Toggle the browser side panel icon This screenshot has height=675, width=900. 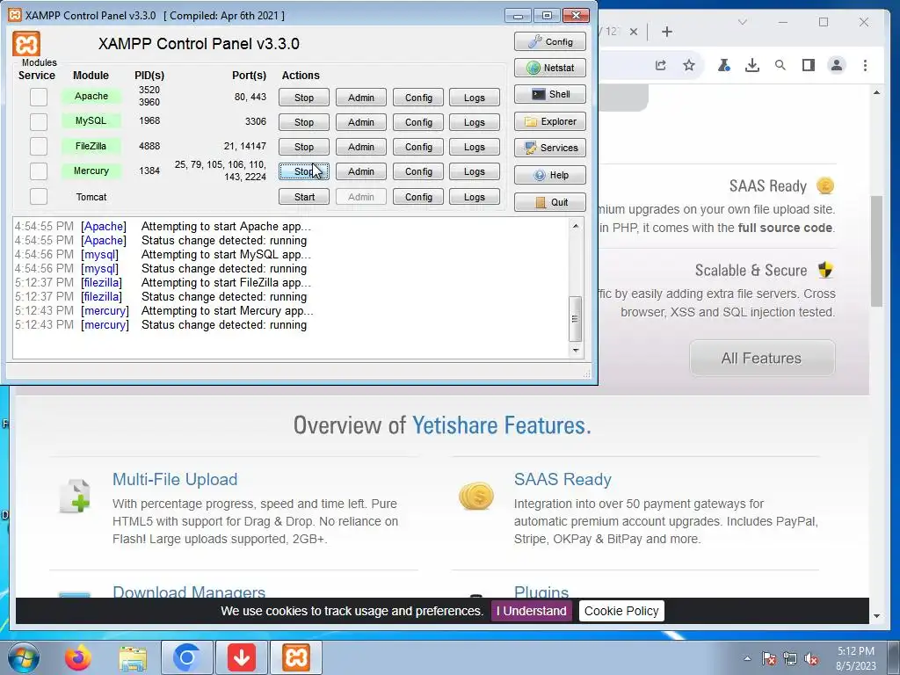[809, 65]
